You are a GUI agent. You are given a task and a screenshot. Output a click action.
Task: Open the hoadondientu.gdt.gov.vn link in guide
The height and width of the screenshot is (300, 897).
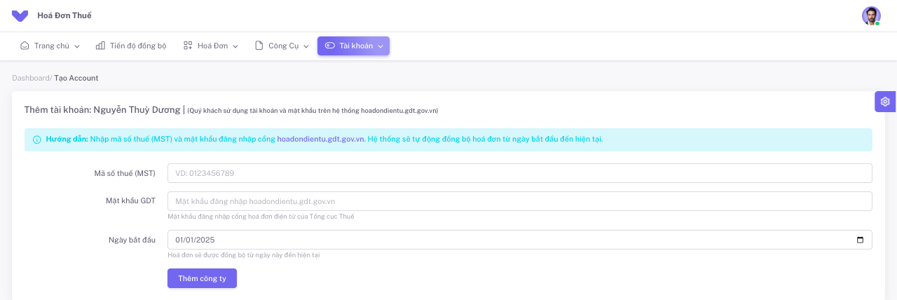coord(321,139)
